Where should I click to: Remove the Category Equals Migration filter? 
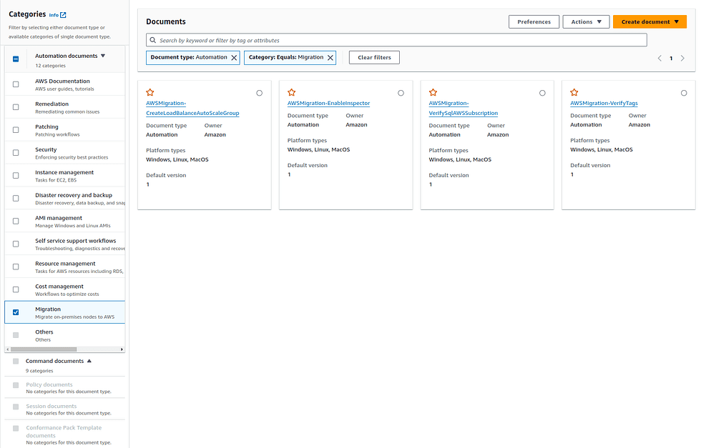coord(330,58)
